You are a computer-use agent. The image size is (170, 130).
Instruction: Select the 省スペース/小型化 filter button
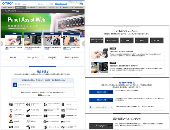pos(112,40)
